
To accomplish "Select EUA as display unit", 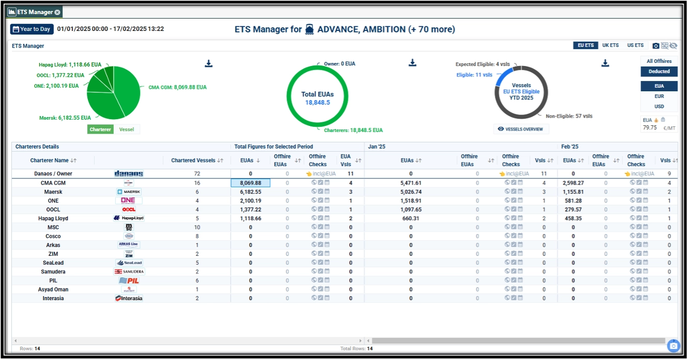I will pos(659,86).
